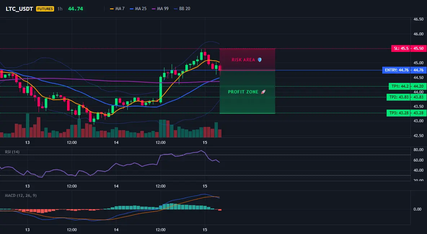Click the LTC_USDT symbol title
The image size is (427, 234).
[19, 9]
